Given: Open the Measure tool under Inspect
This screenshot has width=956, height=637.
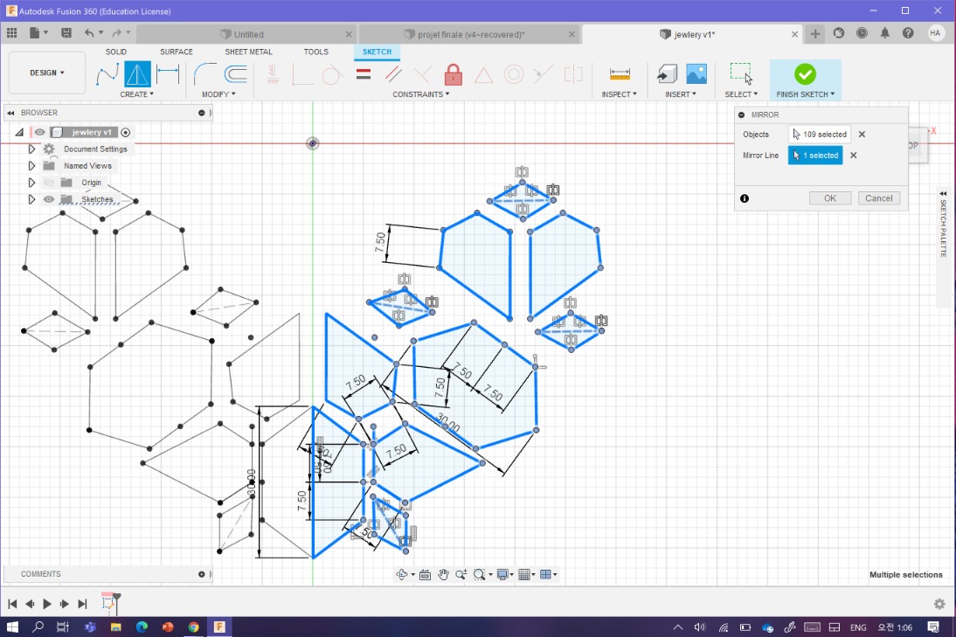Looking at the screenshot, I should point(620,74).
